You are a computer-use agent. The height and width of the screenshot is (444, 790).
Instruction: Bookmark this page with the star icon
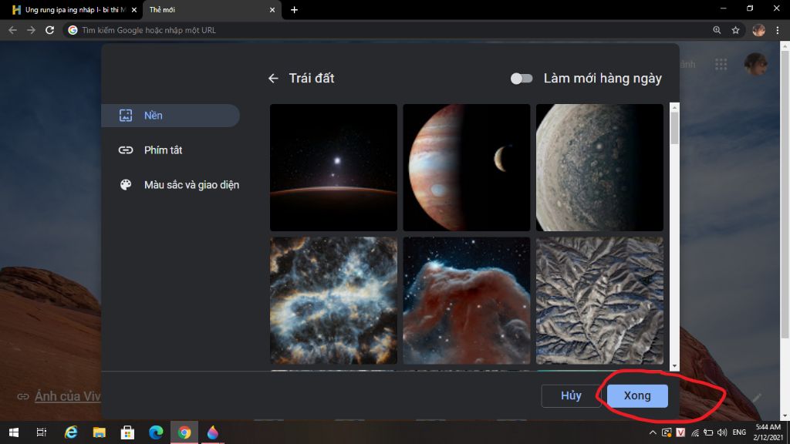735,30
